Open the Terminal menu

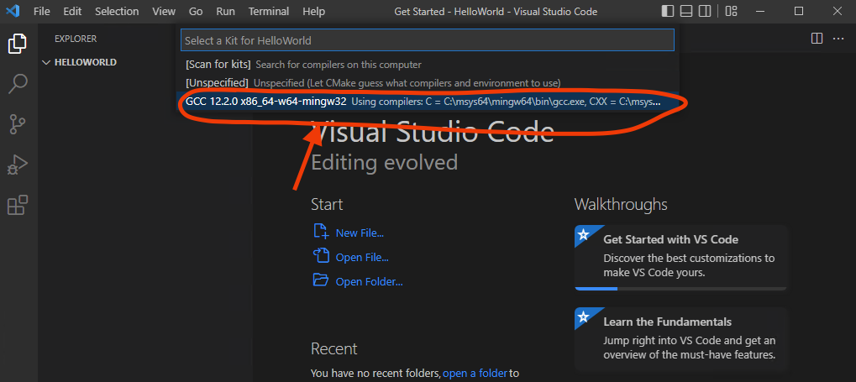[x=269, y=12]
